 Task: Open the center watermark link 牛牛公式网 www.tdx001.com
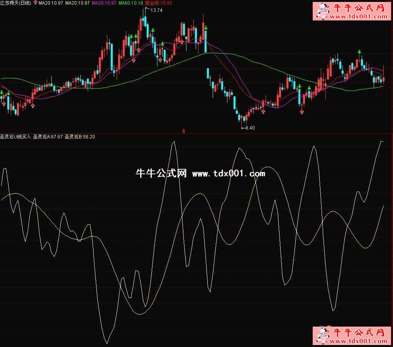[200, 173]
